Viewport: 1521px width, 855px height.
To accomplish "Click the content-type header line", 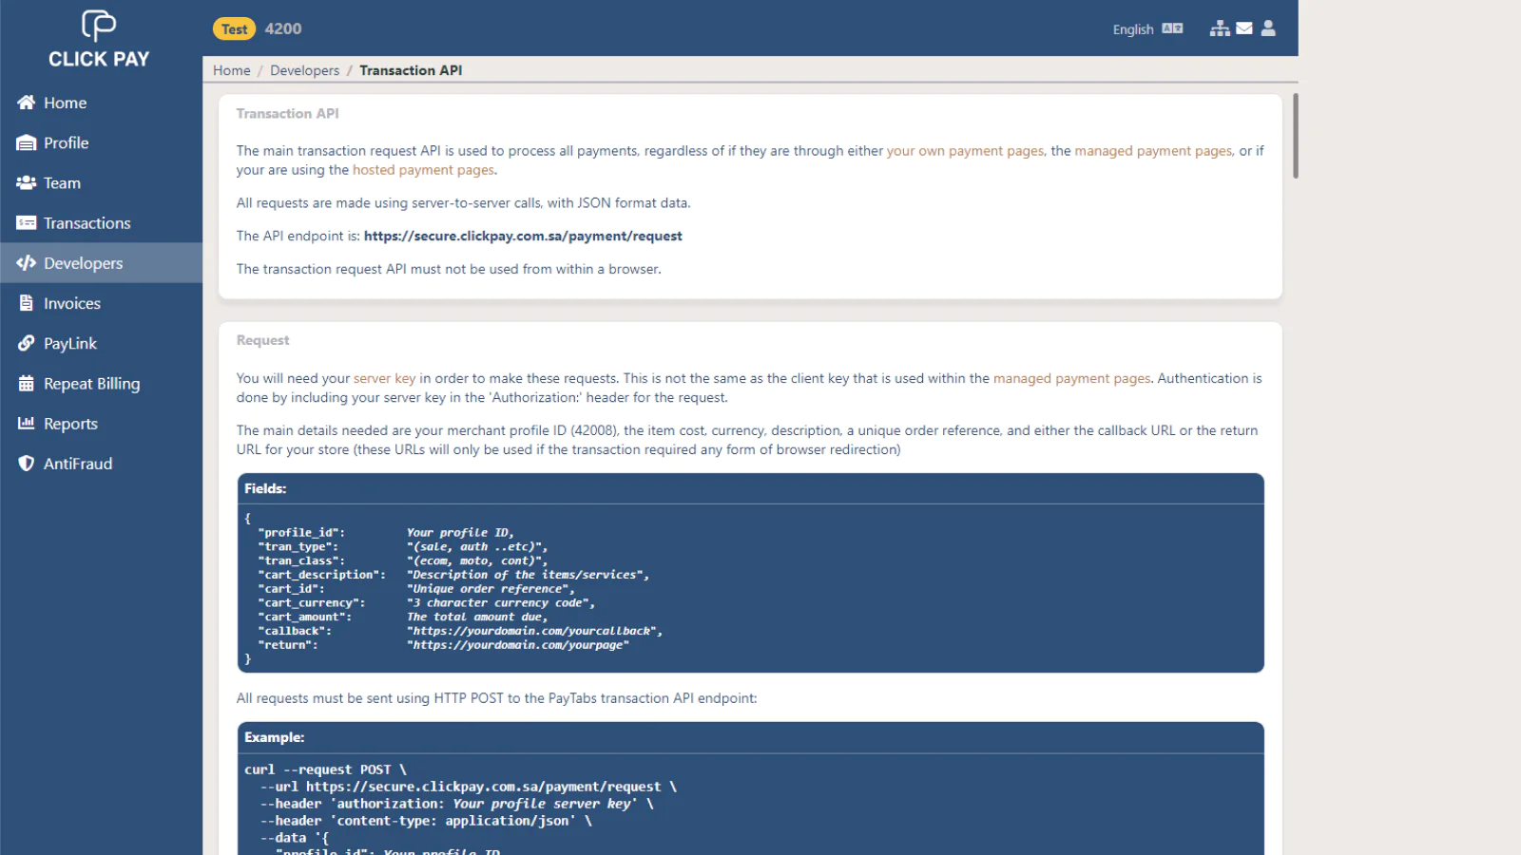I will pyautogui.click(x=426, y=821).
